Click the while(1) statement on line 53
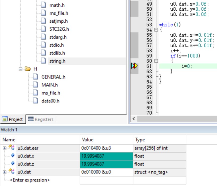 tap(170, 25)
